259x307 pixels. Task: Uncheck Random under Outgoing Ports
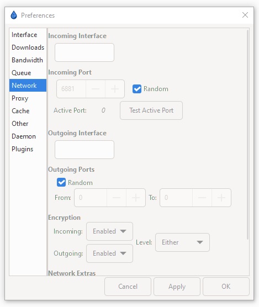coord(61,182)
